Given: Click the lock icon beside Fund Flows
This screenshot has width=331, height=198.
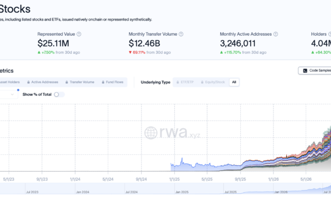Looking at the screenshot, I should point(103,82).
